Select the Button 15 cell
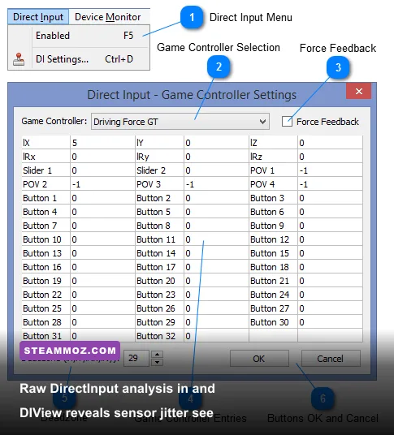The height and width of the screenshot is (435, 394). 273,253
